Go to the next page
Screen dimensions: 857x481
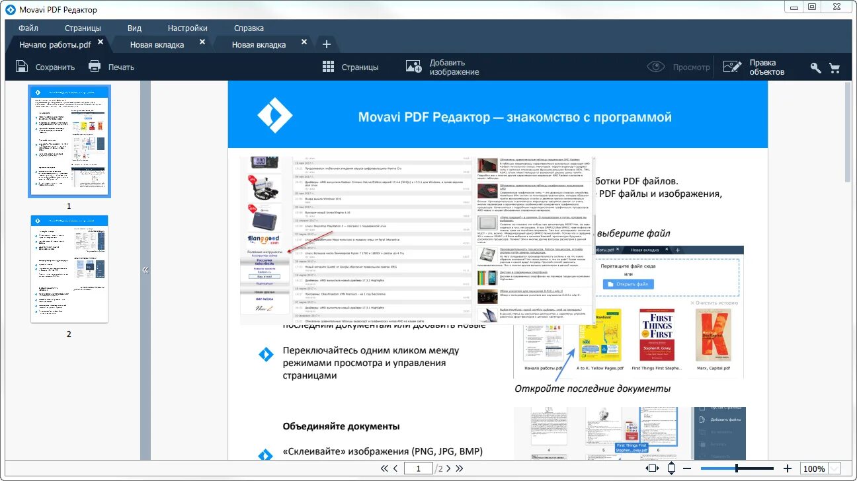point(448,468)
